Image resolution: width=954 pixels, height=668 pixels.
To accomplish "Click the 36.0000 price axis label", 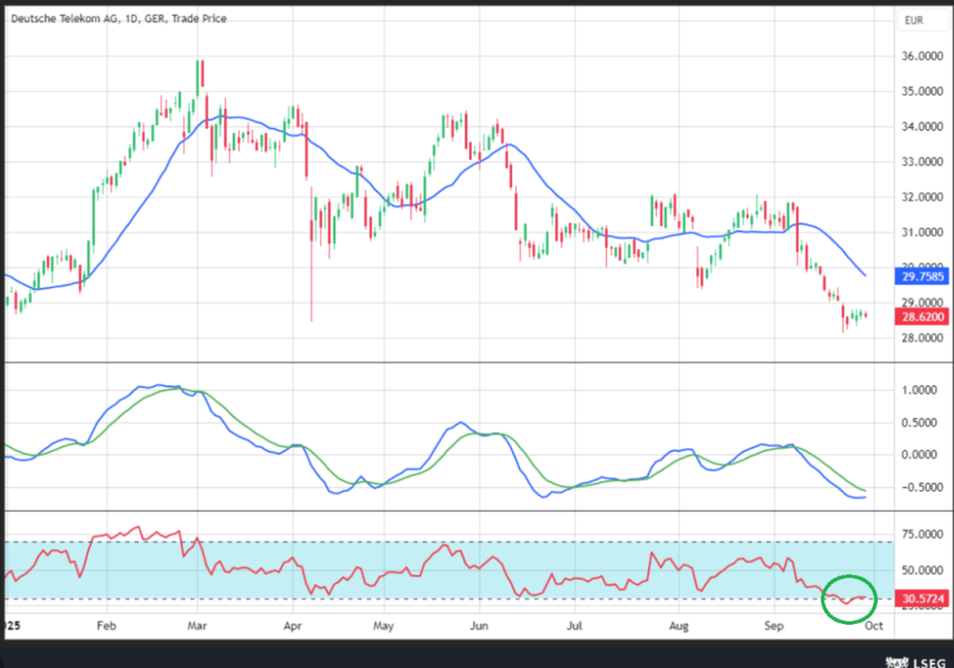I will [x=922, y=56].
